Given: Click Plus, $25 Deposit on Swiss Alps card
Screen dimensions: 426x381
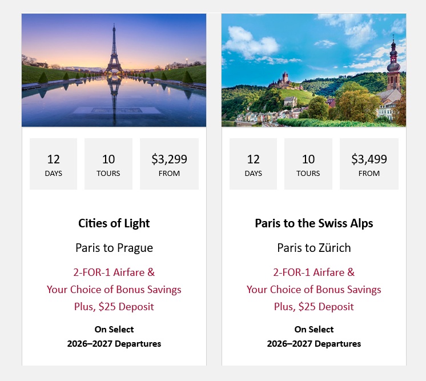Looking at the screenshot, I should coord(314,307).
